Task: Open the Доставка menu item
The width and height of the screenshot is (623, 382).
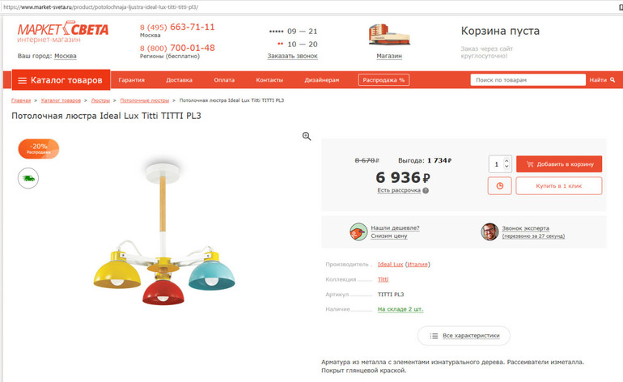Action: tap(179, 80)
